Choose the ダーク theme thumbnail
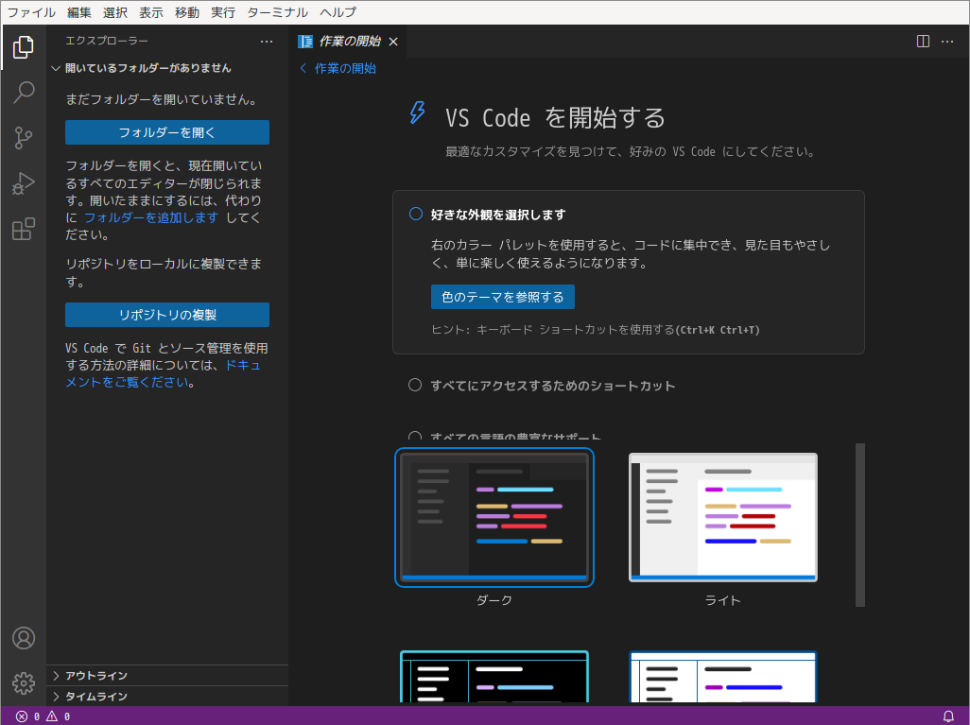This screenshot has width=970, height=725. pyautogui.click(x=494, y=517)
